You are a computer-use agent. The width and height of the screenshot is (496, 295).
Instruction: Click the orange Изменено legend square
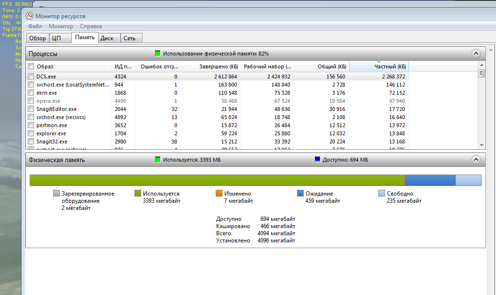tap(219, 193)
